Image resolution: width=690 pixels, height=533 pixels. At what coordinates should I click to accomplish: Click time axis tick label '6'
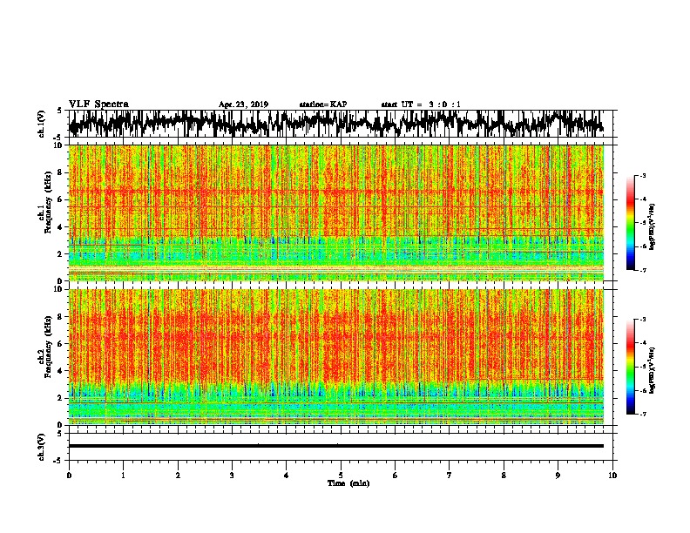pyautogui.click(x=396, y=476)
